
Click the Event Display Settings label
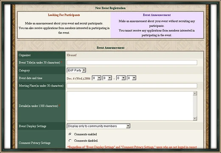[x=33, y=126]
